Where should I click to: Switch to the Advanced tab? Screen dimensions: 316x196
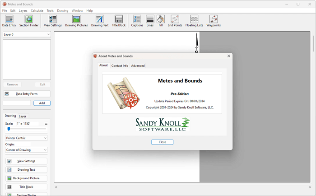coord(138,65)
